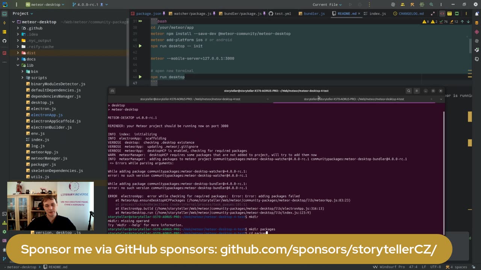This screenshot has width=481, height=270.
Task: Collapse the meteor-desktop root folder
Action: click(x=13, y=22)
